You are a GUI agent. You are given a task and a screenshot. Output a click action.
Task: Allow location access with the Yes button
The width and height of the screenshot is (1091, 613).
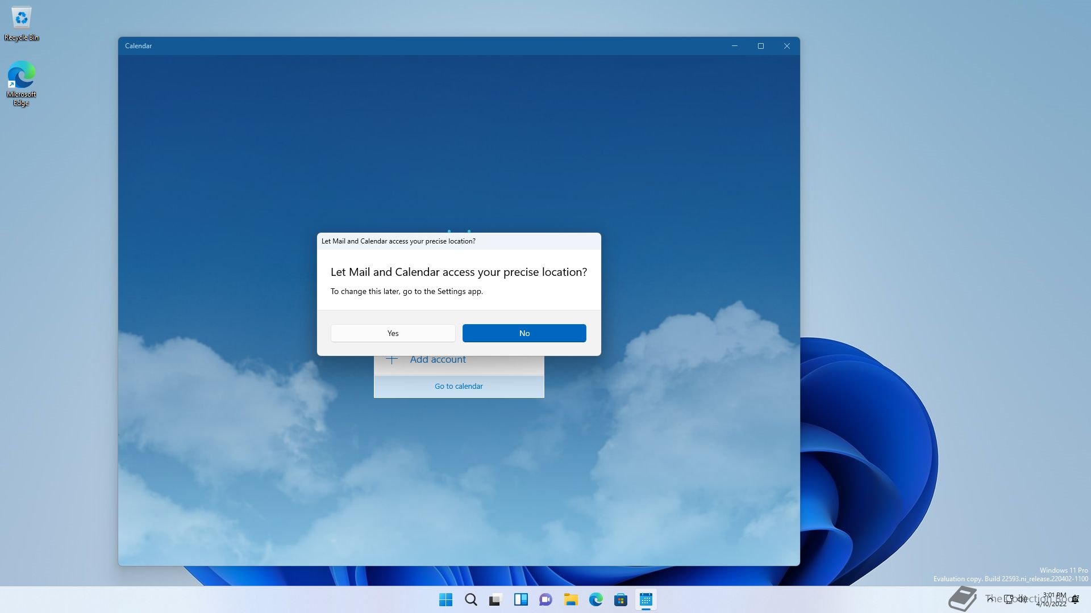click(393, 333)
